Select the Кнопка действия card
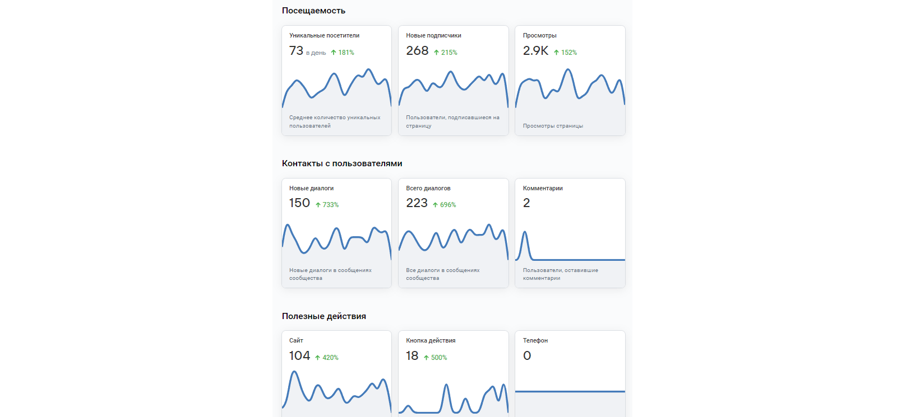Viewport: 906px width, 417px height. click(x=453, y=374)
